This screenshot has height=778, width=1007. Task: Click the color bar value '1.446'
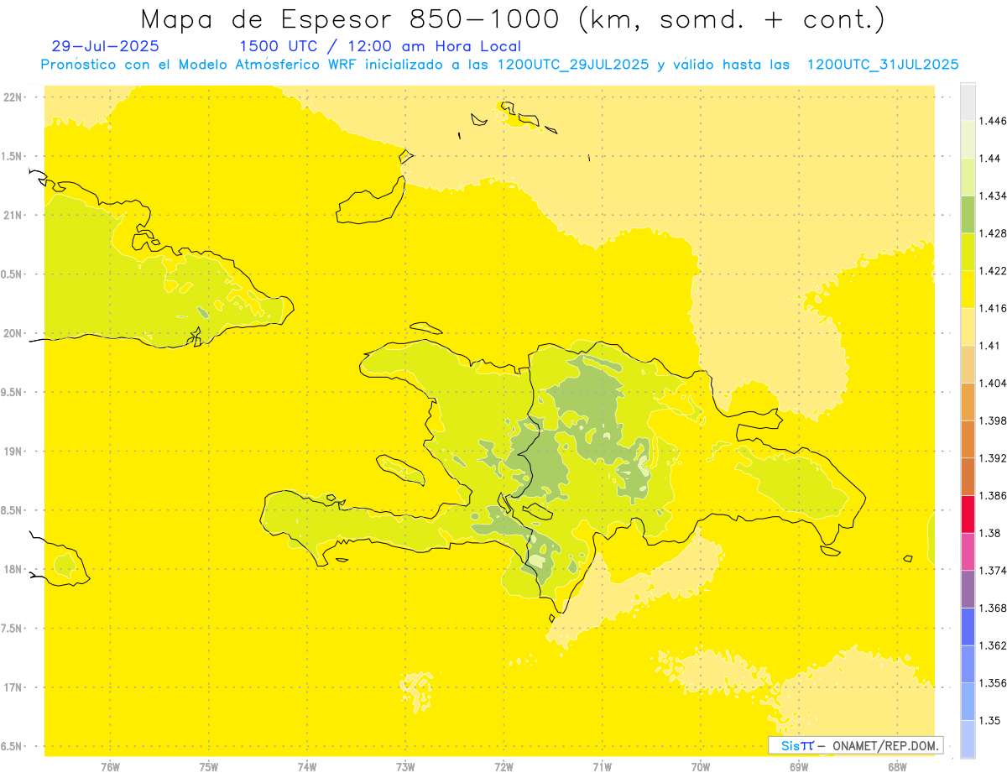coord(994,121)
